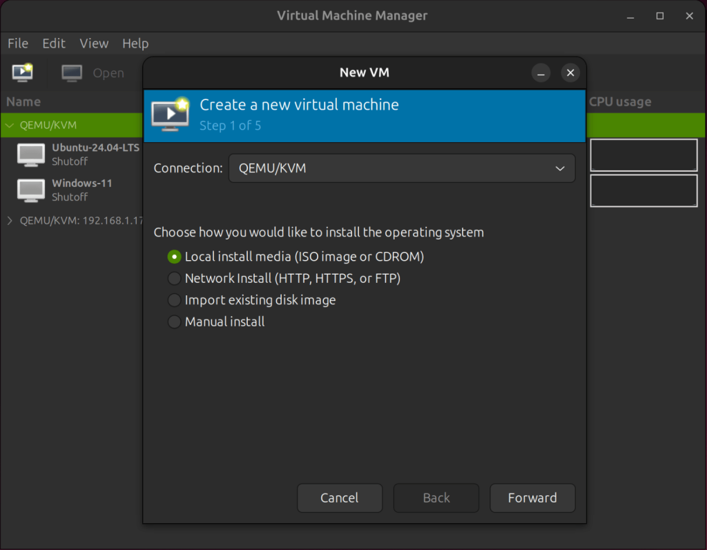Screen dimensions: 707x550
Task: Cancel the New VM wizard
Action: tap(340, 498)
